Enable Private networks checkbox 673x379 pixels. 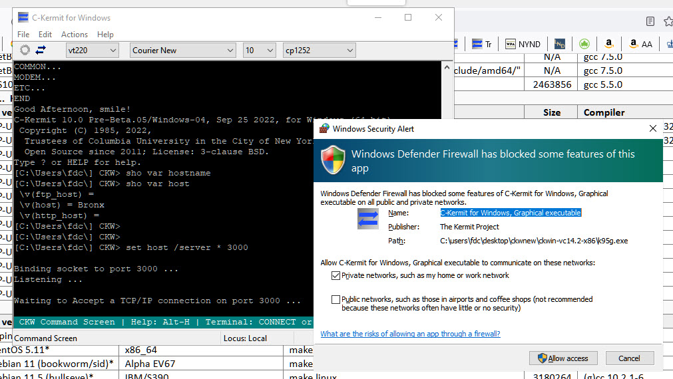pos(336,276)
